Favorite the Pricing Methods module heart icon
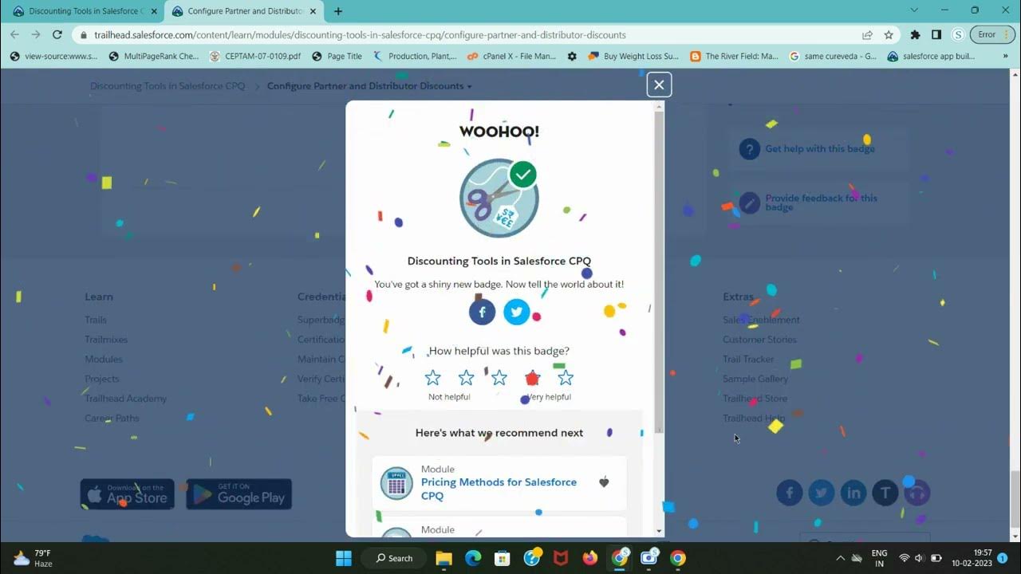This screenshot has width=1021, height=574. 604,482
